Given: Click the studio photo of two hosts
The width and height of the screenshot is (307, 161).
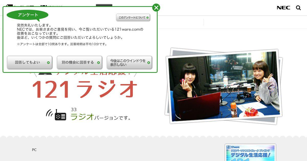Looking at the screenshot, I should coord(224,86).
